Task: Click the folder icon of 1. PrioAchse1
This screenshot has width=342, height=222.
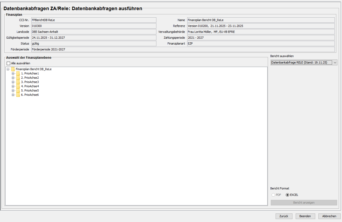Action: [18, 74]
